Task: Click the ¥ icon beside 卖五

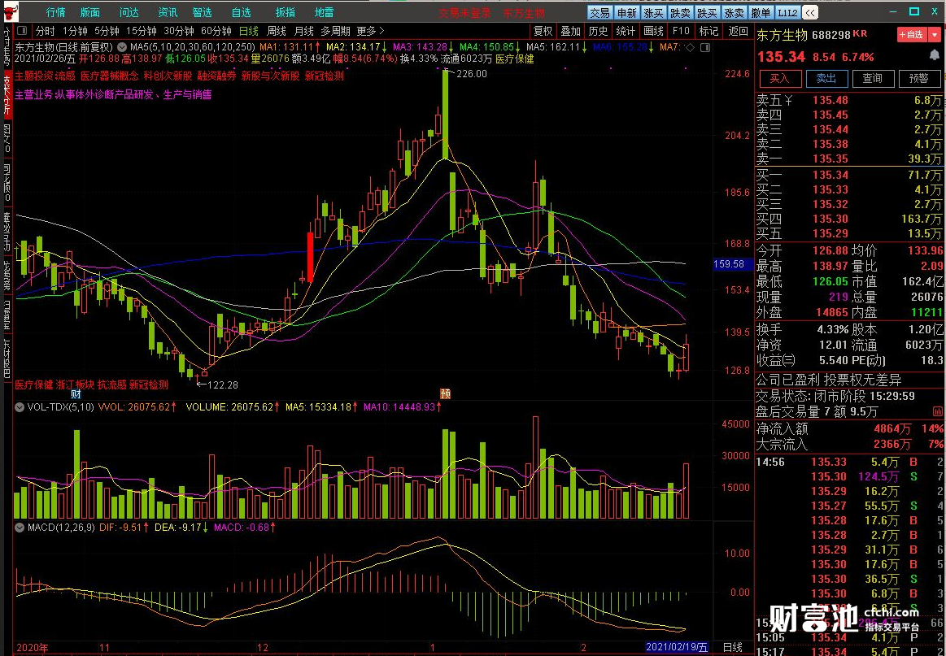Action: click(x=788, y=101)
